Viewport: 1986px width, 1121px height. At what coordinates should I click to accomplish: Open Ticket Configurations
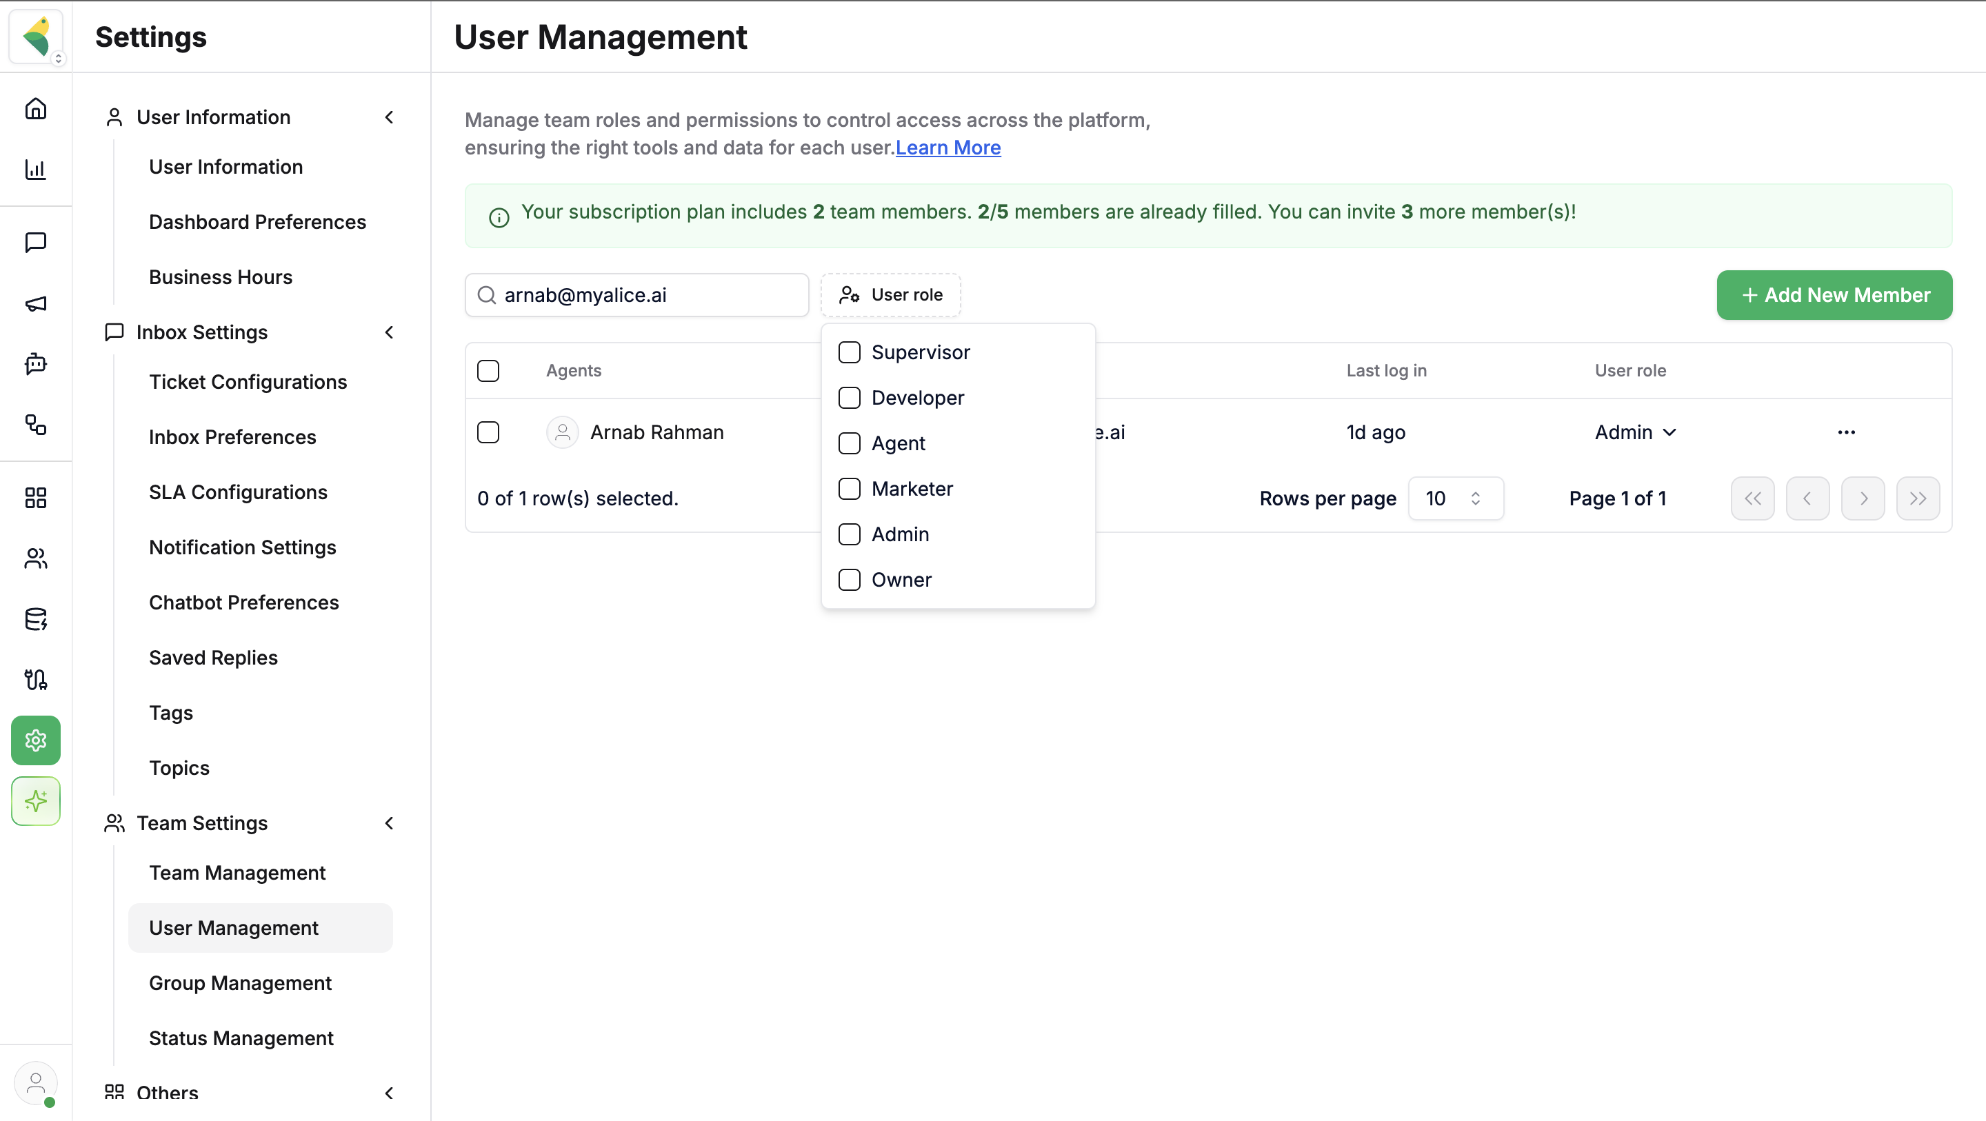248,383
